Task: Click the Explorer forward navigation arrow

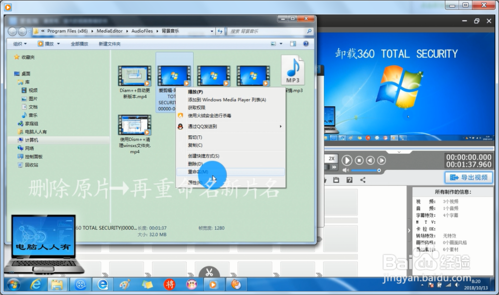Action: [x=22, y=31]
